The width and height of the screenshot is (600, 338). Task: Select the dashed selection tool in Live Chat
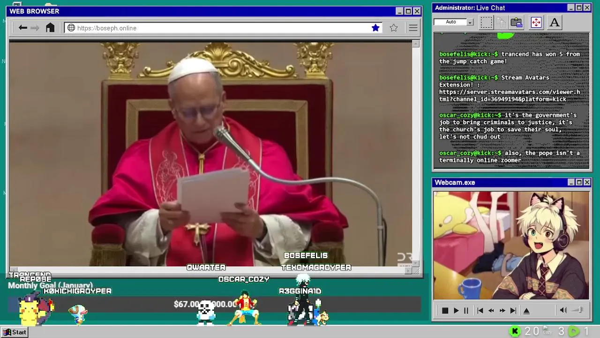tap(486, 22)
